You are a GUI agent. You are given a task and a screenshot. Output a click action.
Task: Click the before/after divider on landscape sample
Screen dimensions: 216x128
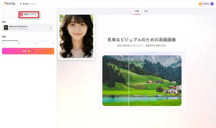(x=129, y=81)
